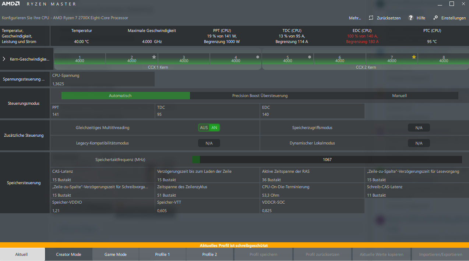Select Precision Boost Übersteuerung mode
This screenshot has width=469, height=261.
click(x=260, y=96)
